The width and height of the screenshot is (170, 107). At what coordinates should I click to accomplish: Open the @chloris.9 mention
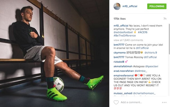point(151,52)
